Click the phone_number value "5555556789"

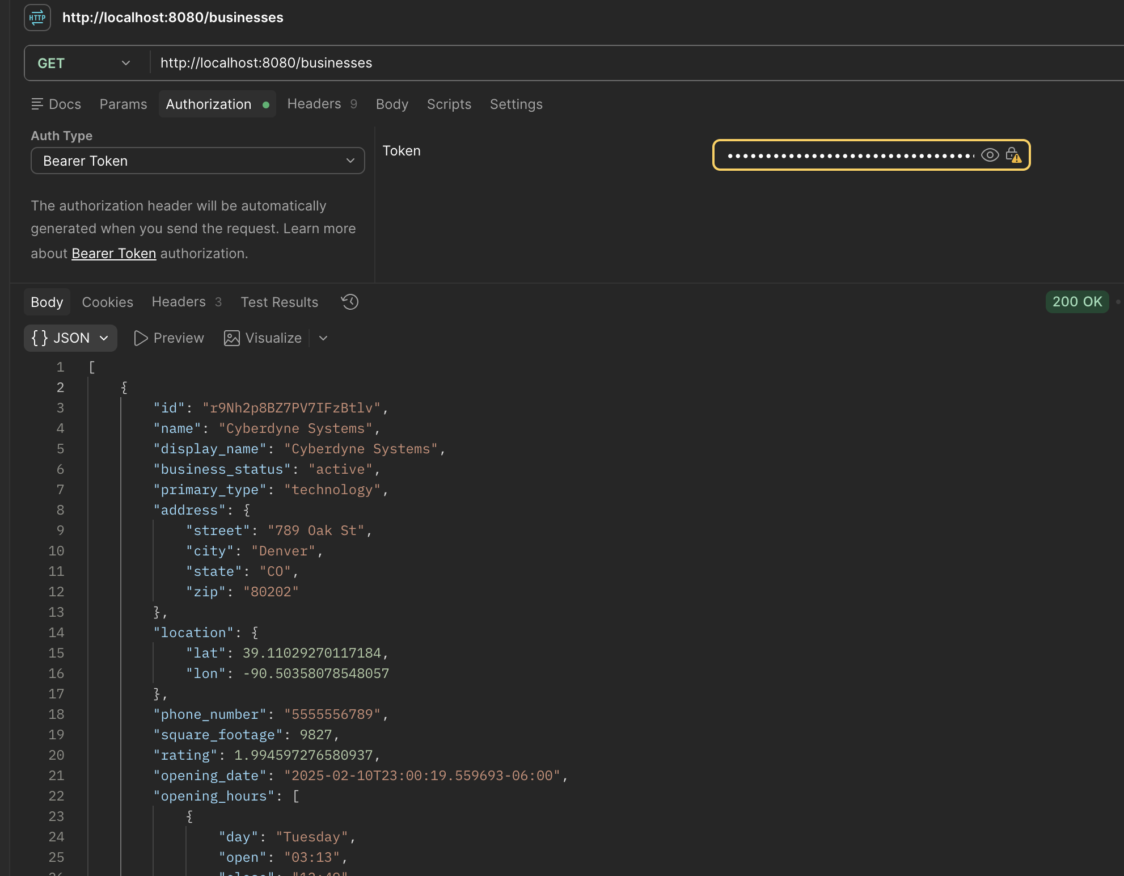tap(332, 714)
